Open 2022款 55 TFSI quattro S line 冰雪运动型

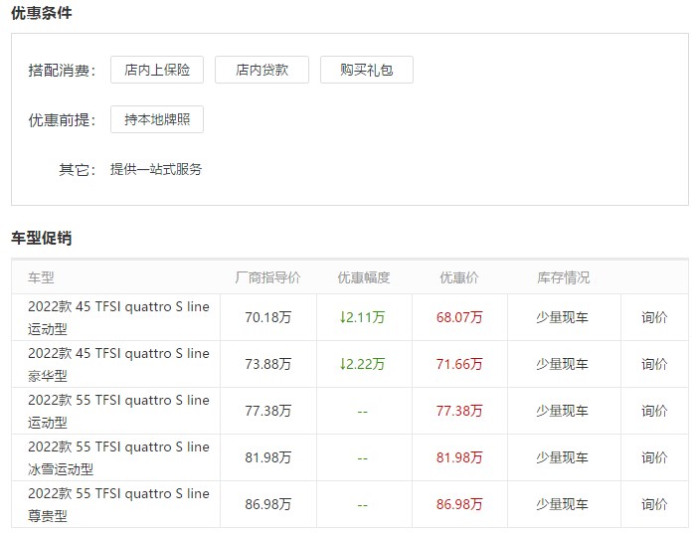118,457
